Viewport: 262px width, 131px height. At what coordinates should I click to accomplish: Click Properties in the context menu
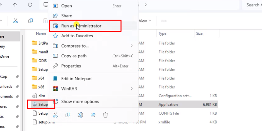(71, 66)
